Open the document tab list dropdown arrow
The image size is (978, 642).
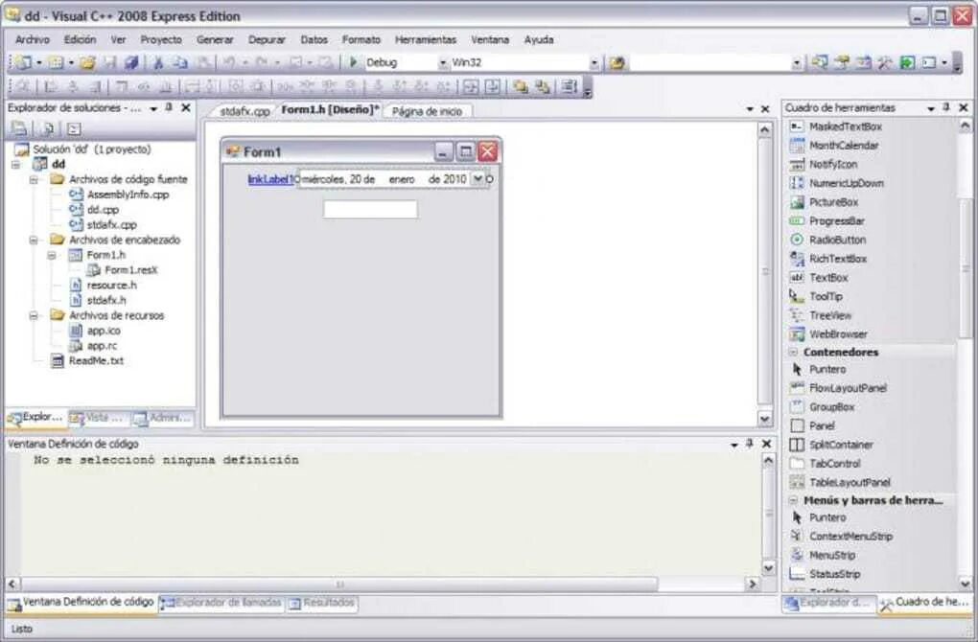point(750,109)
